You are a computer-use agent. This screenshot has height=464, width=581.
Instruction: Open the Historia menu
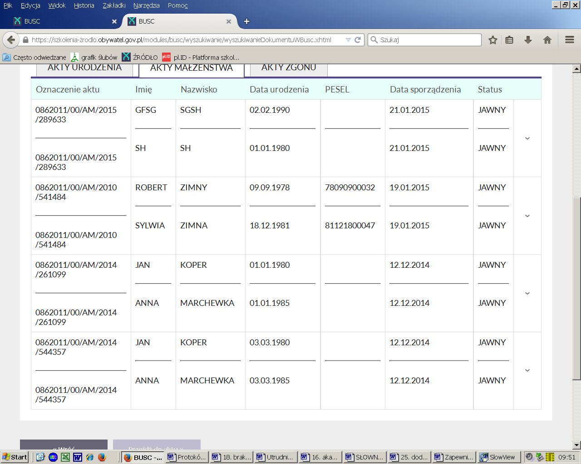(84, 5)
